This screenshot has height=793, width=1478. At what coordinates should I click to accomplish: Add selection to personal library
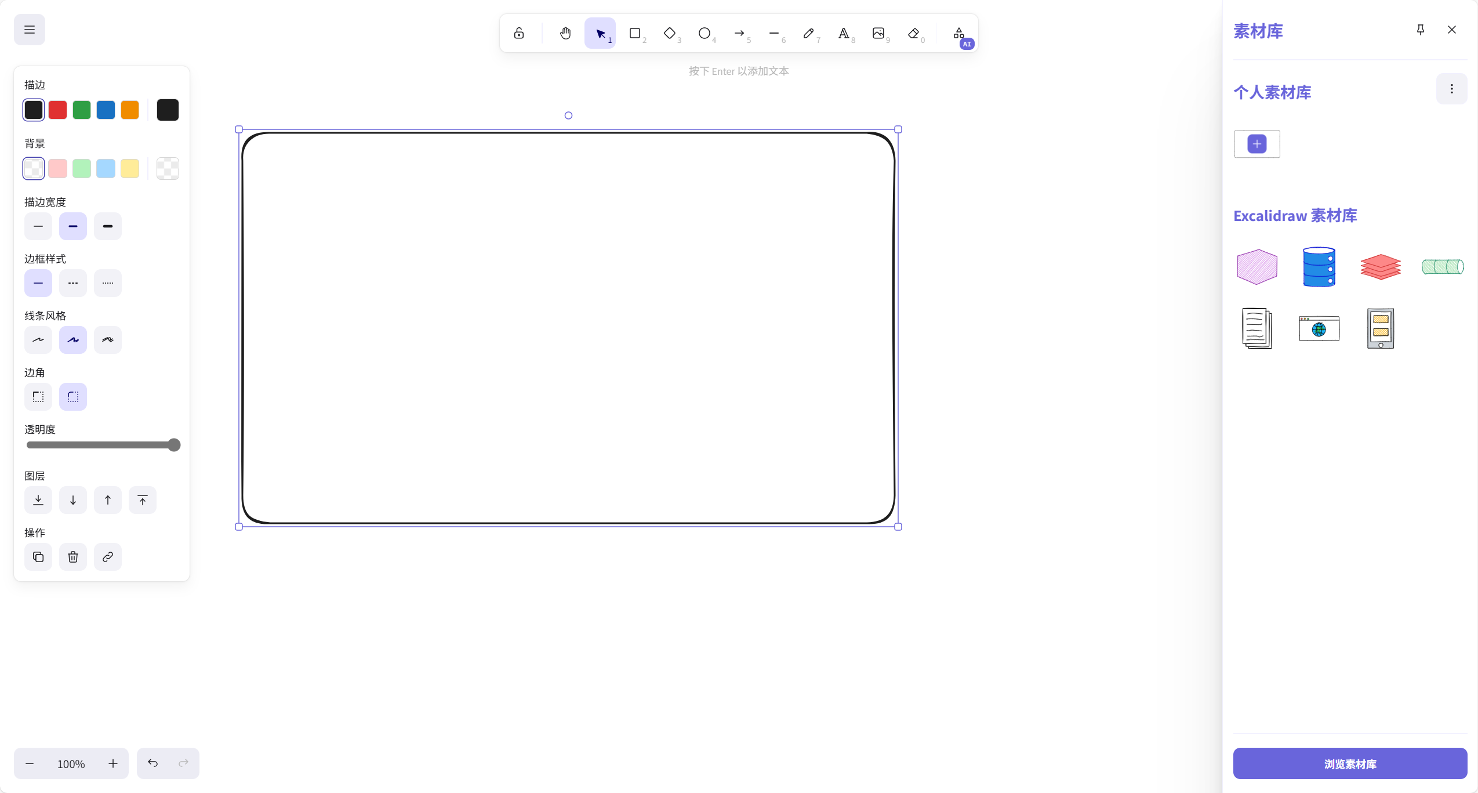pos(1257,144)
